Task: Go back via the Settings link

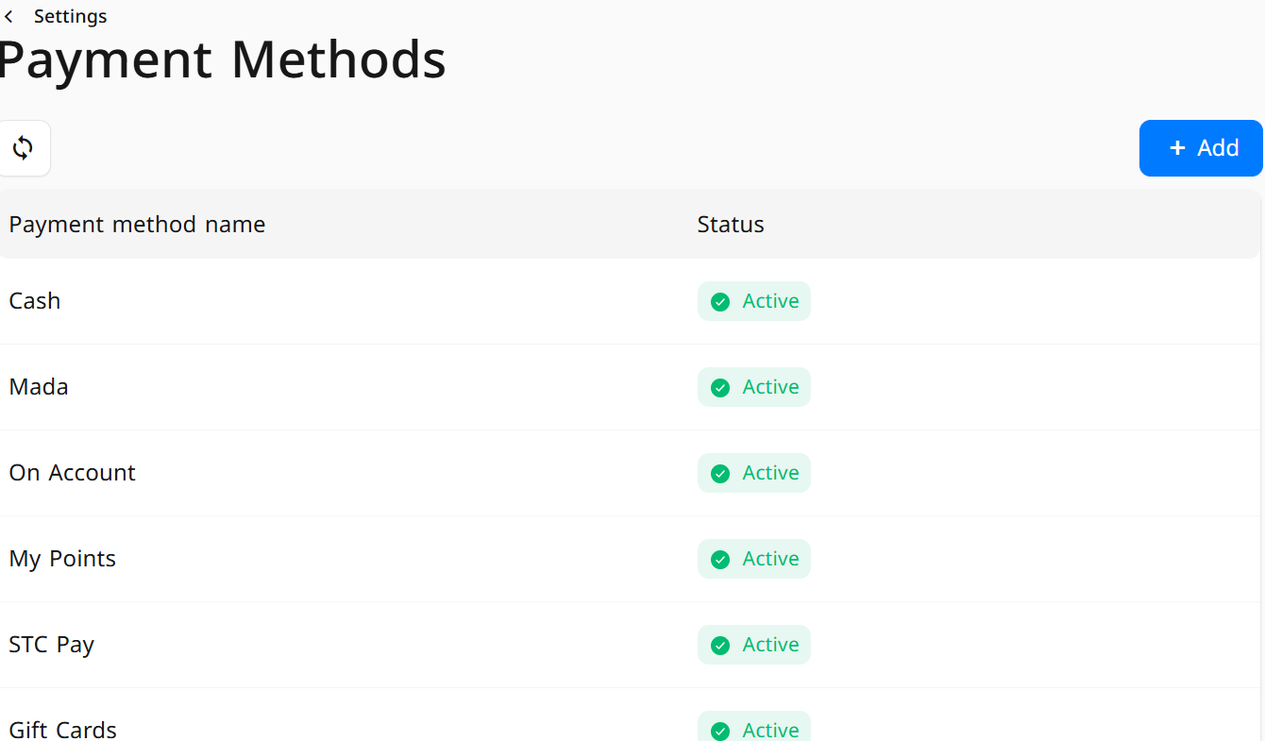Action: coord(70,16)
